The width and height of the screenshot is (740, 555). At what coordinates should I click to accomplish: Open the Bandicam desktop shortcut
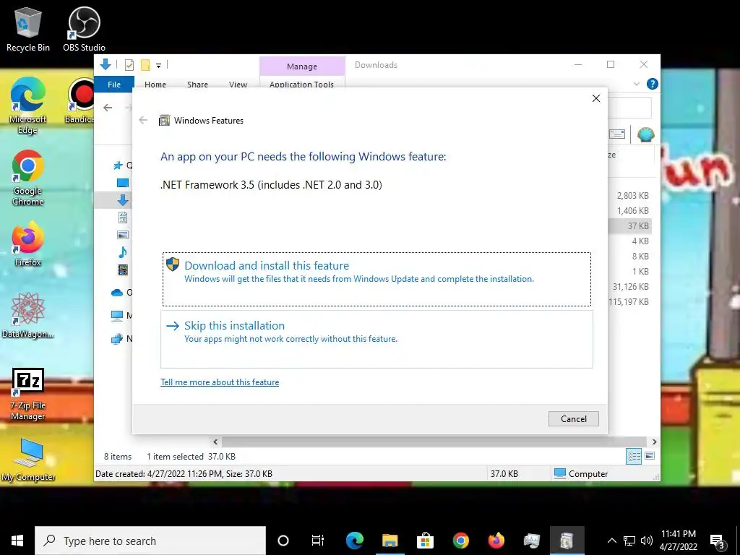(x=80, y=101)
